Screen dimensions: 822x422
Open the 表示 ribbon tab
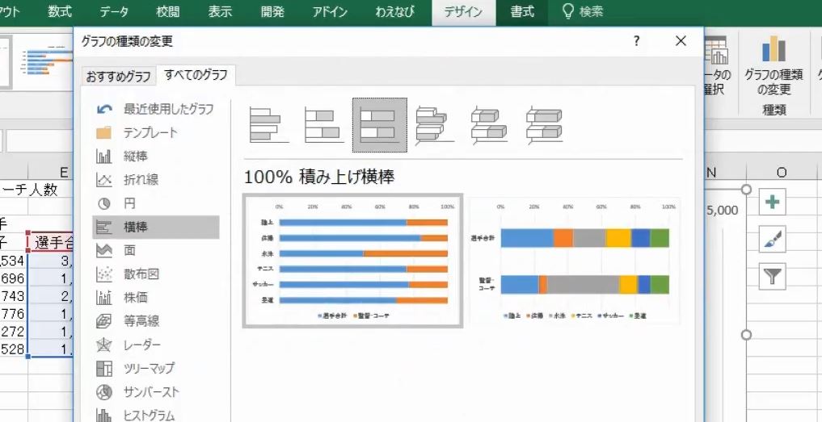(220, 11)
